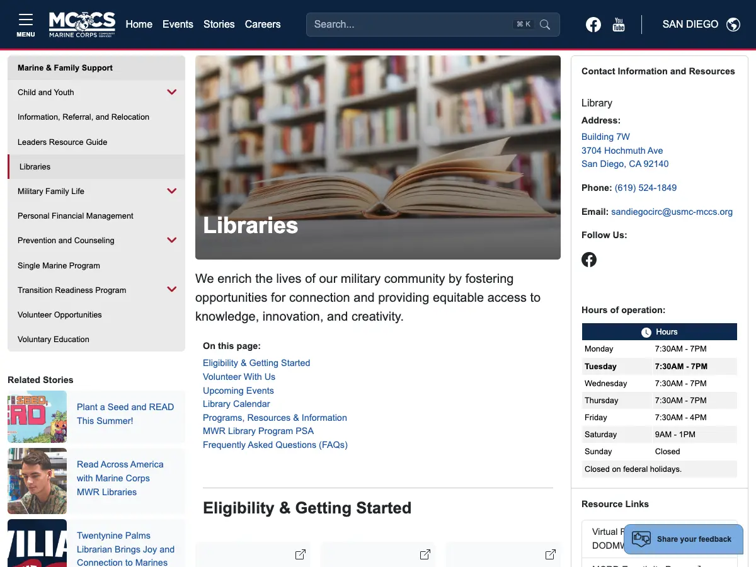
Task: Jump to Upcoming Events link
Action: click(x=238, y=391)
